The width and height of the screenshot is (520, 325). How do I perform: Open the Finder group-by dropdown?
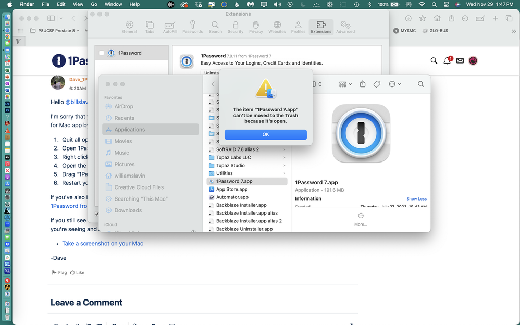point(345,84)
